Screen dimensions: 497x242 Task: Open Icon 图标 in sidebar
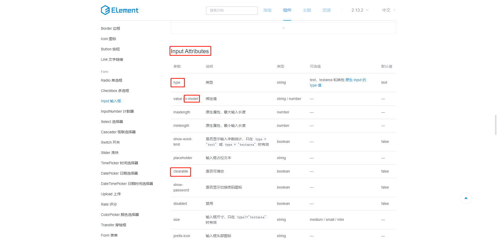[108, 39]
